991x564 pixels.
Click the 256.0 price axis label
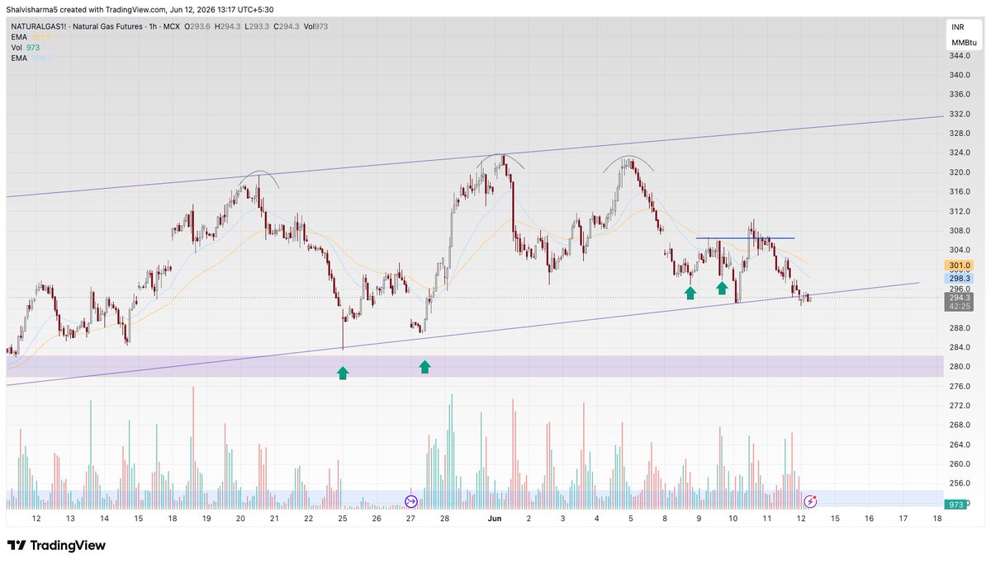coord(959,483)
